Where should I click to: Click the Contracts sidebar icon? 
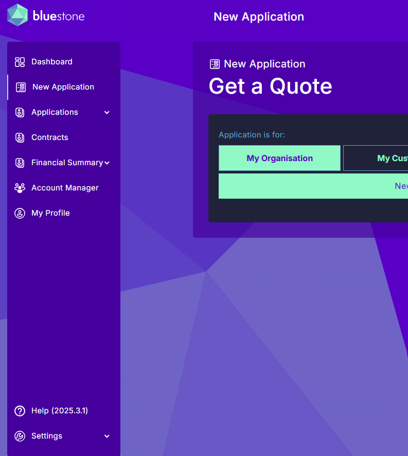tap(20, 137)
